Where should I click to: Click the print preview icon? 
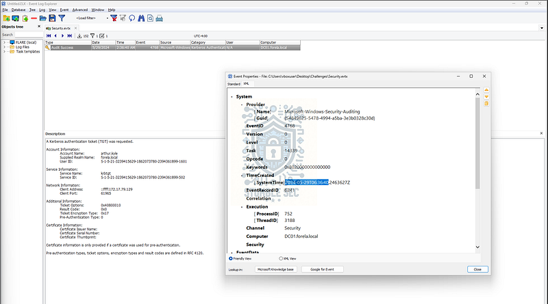pos(150,18)
